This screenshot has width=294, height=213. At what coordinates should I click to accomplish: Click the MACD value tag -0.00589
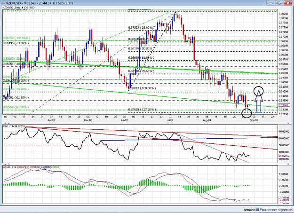point(285,200)
